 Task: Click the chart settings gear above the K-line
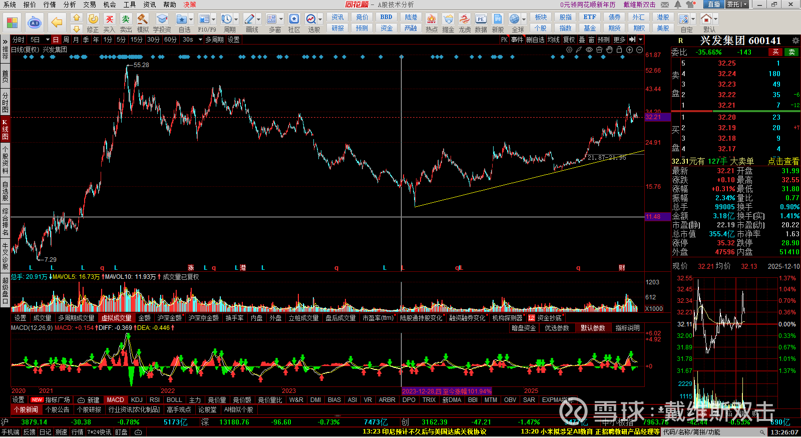coord(569,50)
